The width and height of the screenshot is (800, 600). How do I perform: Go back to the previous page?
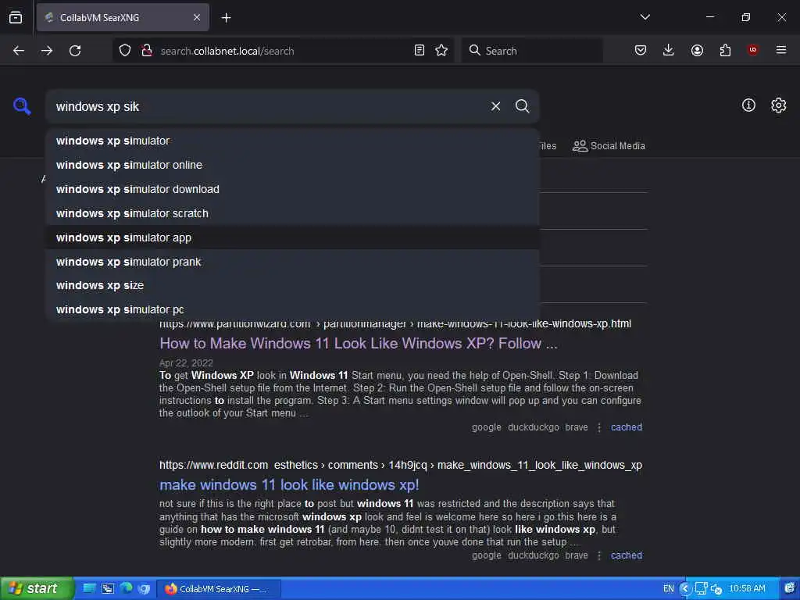[19, 51]
